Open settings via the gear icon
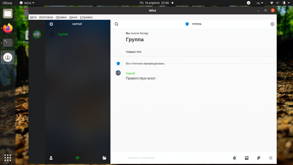The height and width of the screenshot is (165, 293). [x=51, y=24]
